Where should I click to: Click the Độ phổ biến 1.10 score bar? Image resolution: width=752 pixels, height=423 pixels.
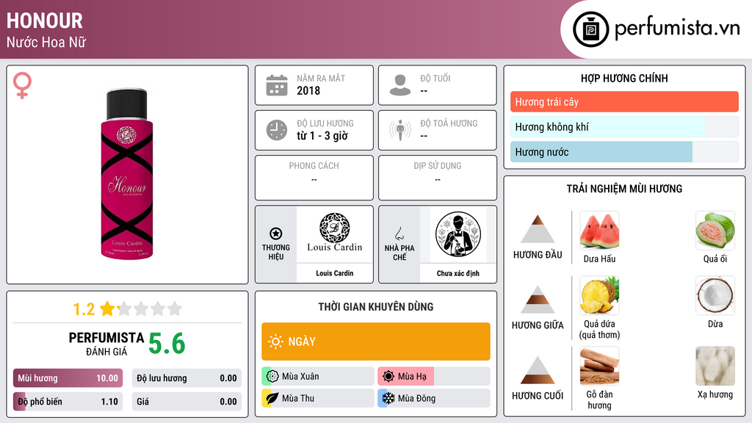tap(68, 402)
